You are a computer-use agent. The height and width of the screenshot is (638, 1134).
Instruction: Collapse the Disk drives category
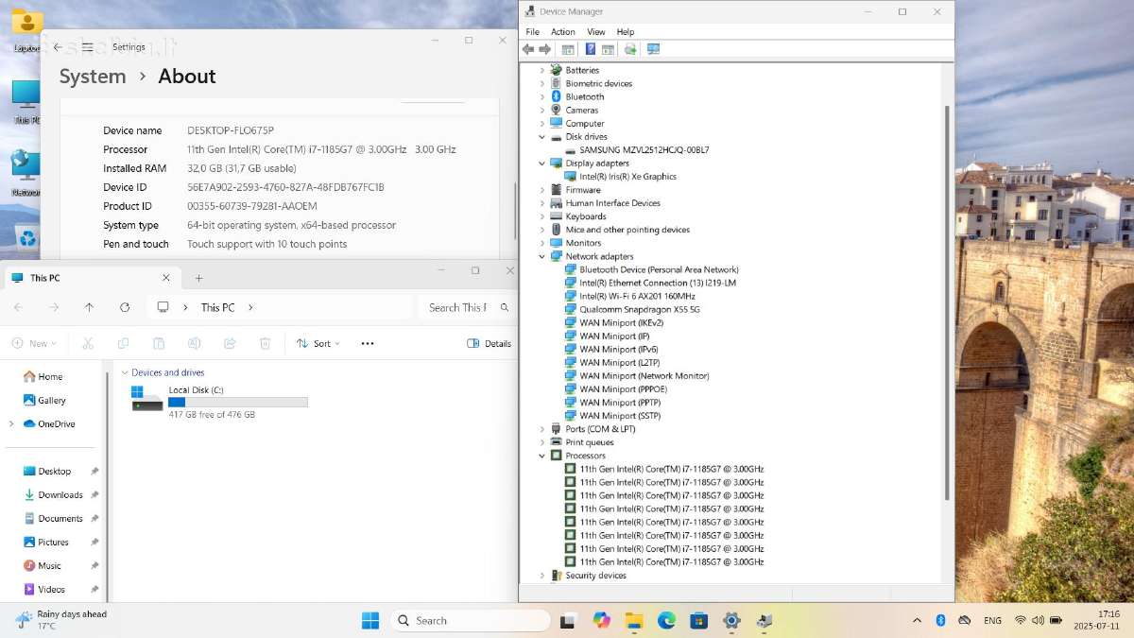pos(542,137)
